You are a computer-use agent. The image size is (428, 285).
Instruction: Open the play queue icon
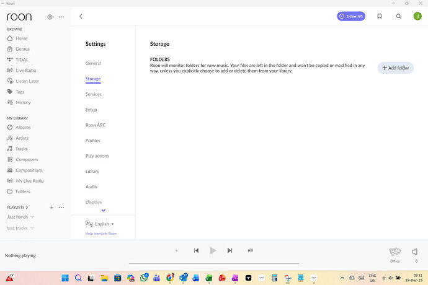coord(250,250)
